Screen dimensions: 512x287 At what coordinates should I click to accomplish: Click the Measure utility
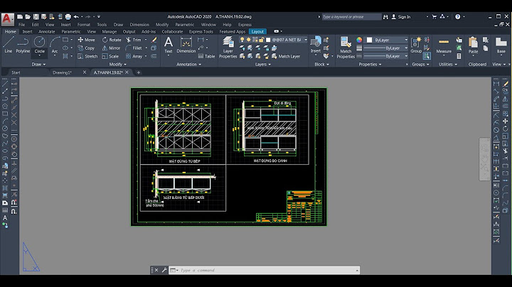coord(444,45)
